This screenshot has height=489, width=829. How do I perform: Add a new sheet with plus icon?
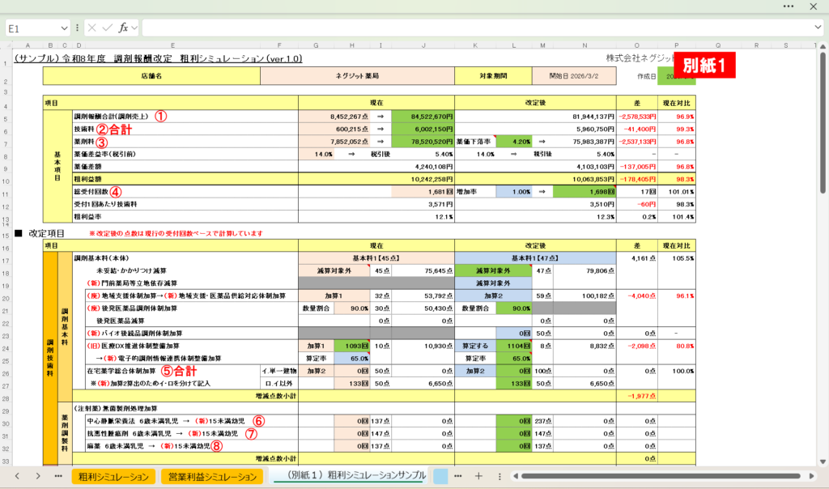click(478, 475)
